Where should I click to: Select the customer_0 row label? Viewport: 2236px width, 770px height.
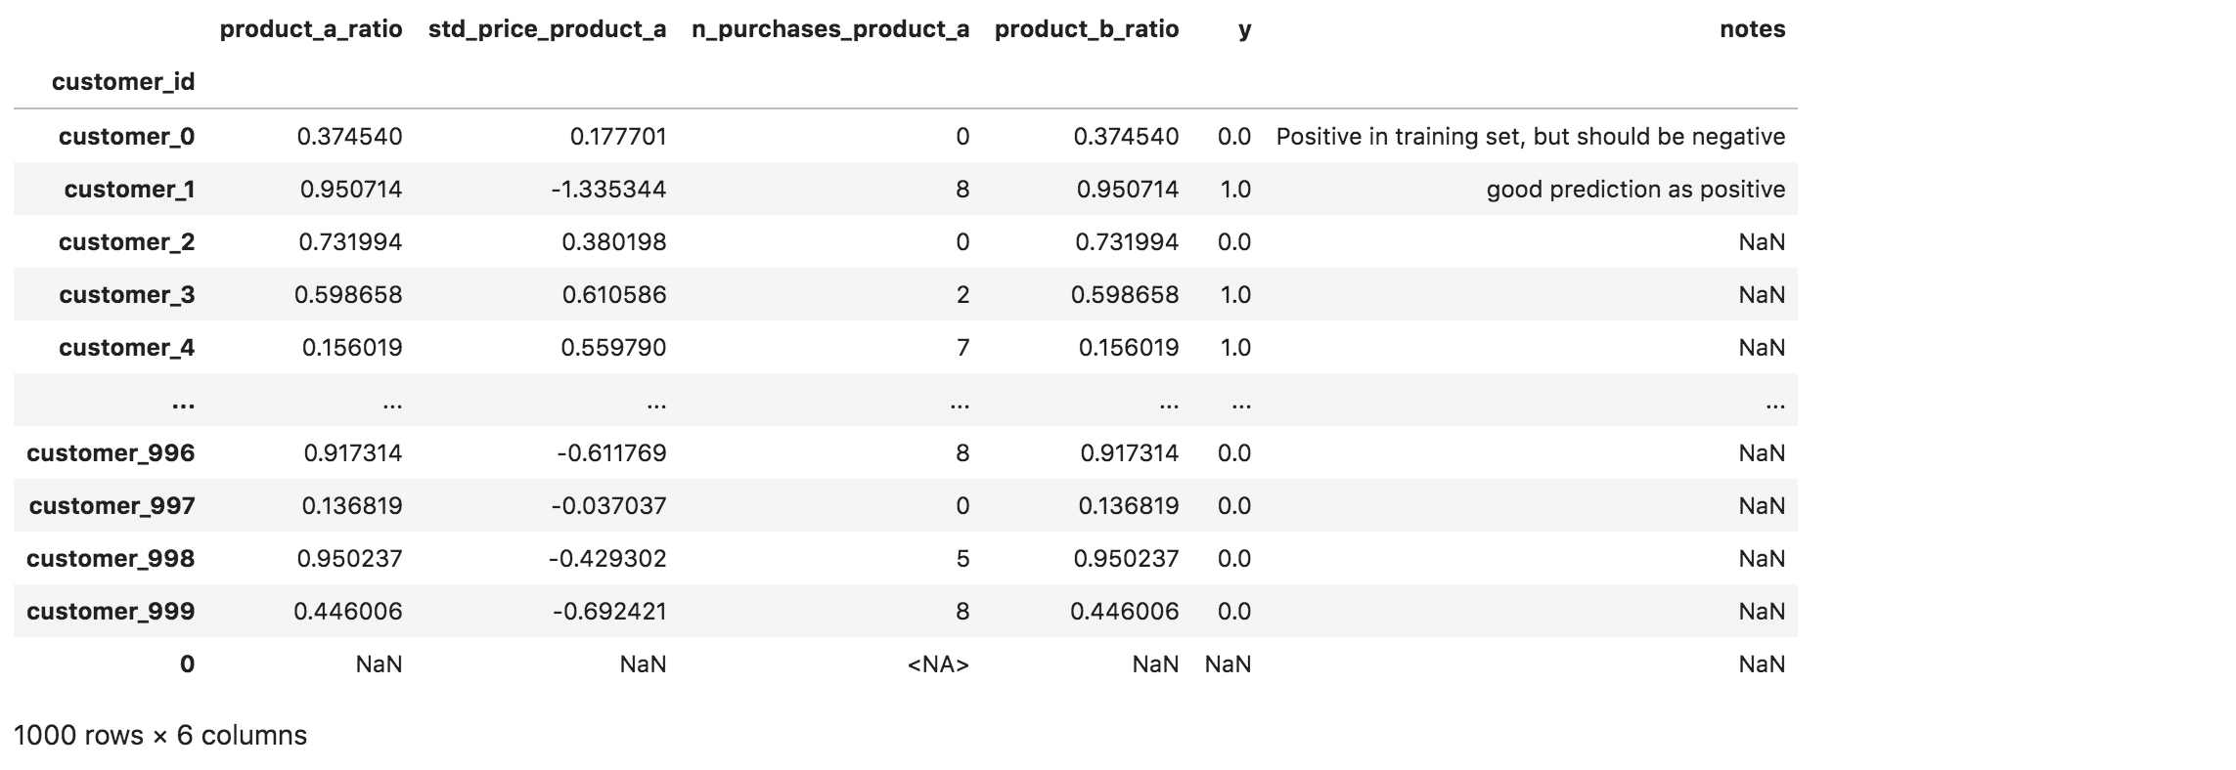tap(126, 137)
